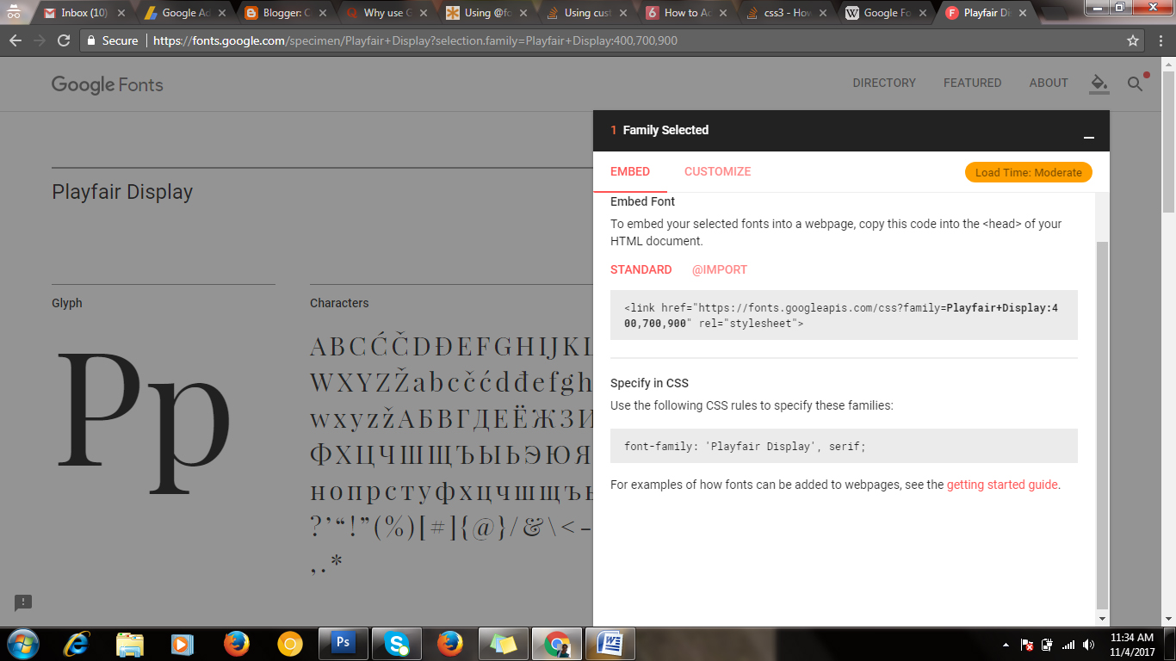The width and height of the screenshot is (1176, 661).
Task: Launch Microsoft Word from the taskbar
Action: [x=610, y=643]
